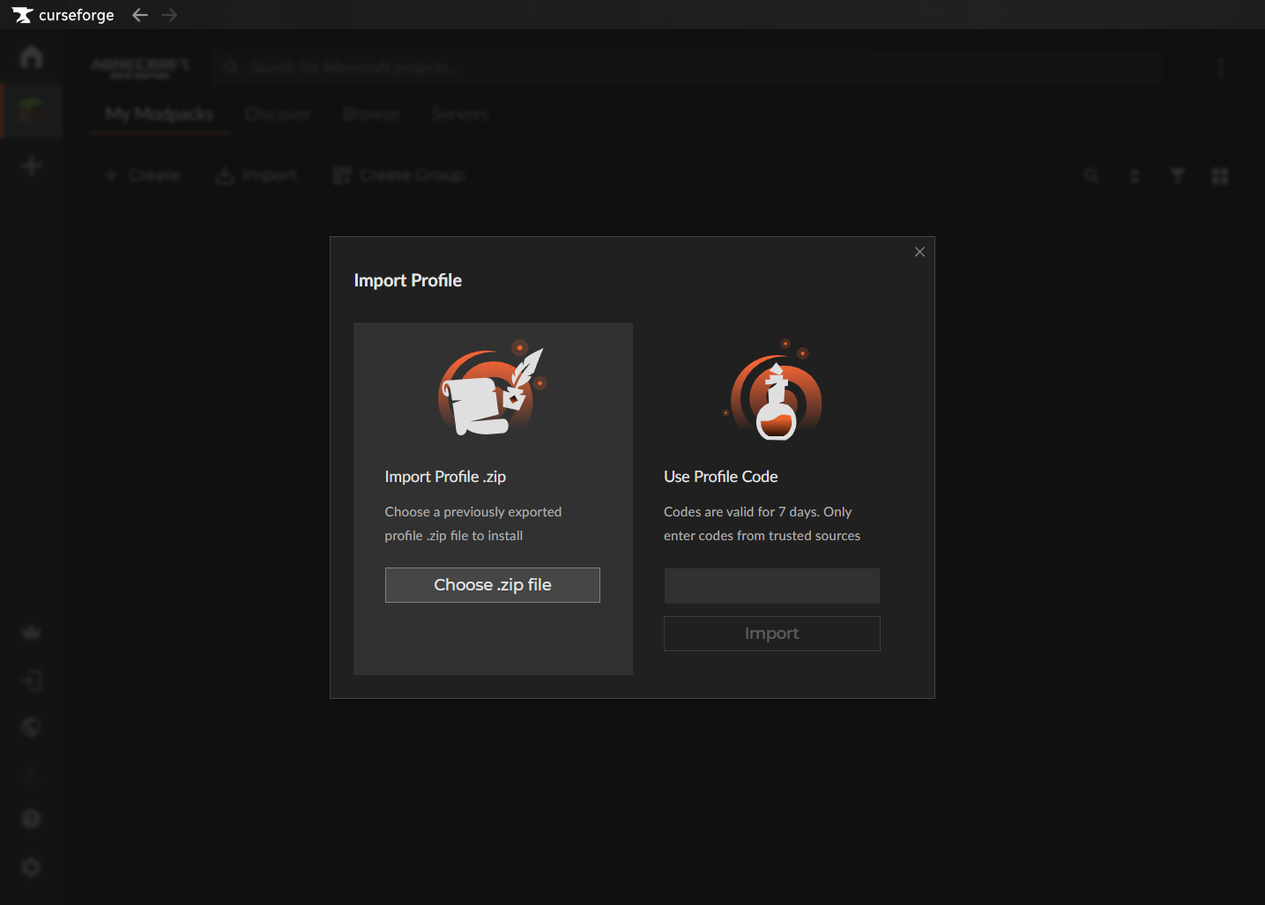Toggle the grid view layout icon
The image size is (1265, 905).
(1220, 176)
